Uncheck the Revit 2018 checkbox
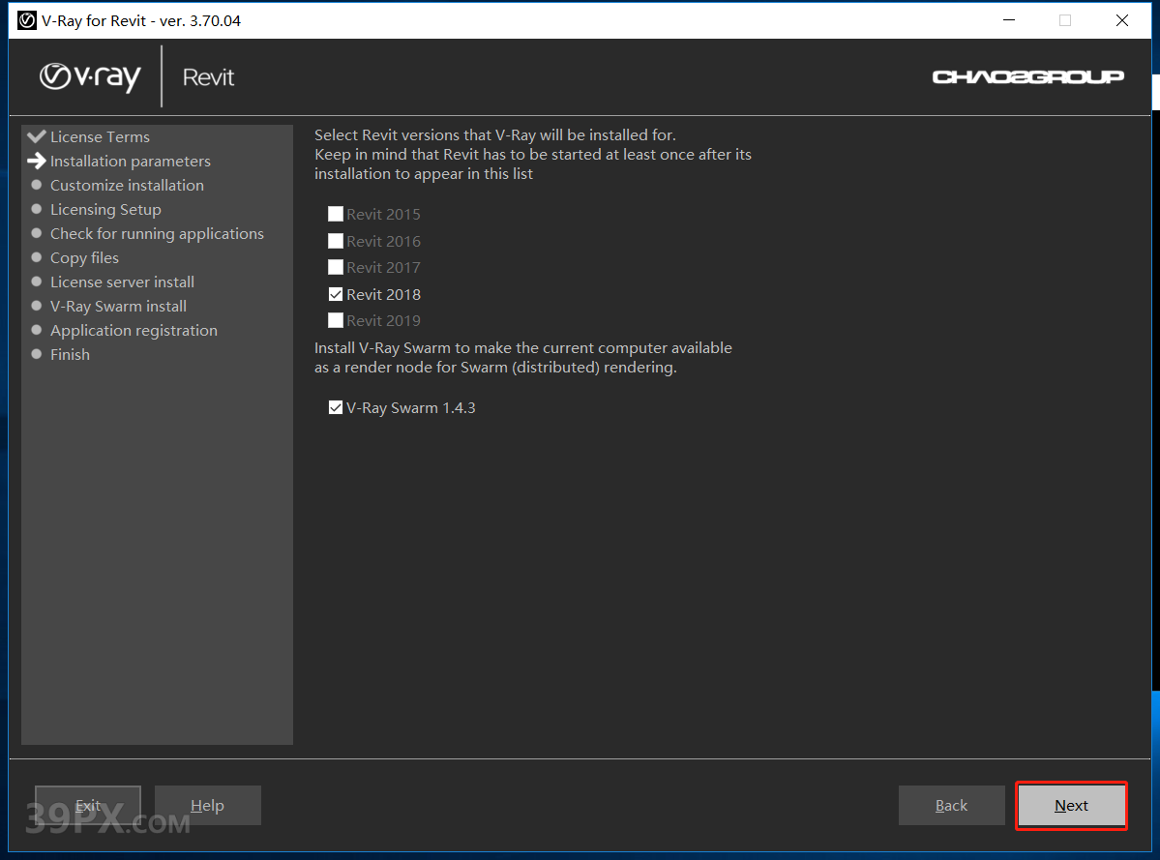 click(335, 294)
